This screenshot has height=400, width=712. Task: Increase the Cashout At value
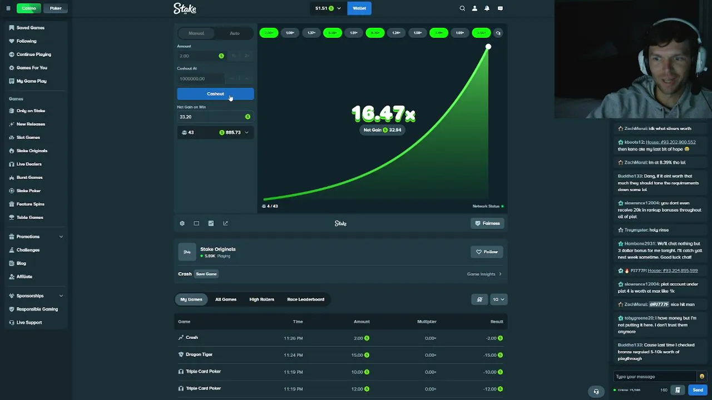tap(246, 79)
